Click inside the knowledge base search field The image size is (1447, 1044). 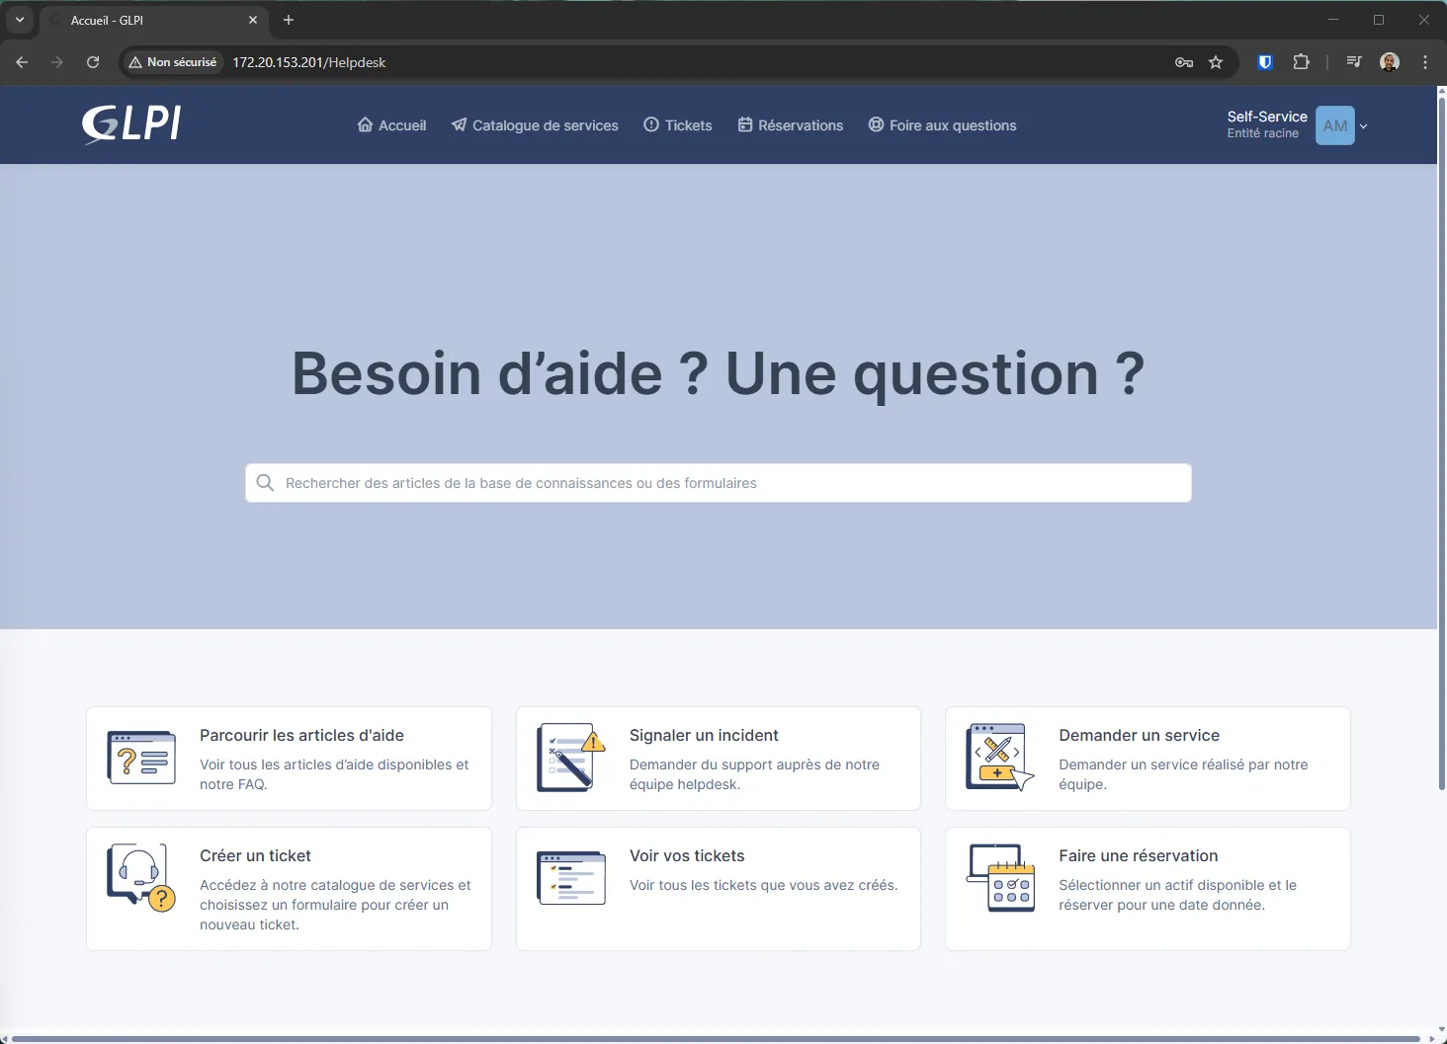click(718, 483)
